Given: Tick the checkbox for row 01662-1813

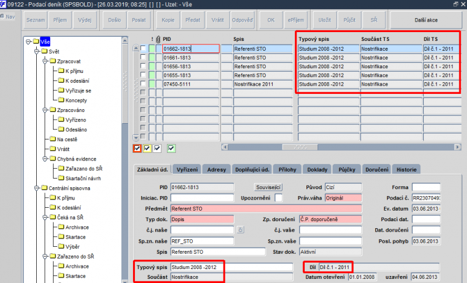Looking at the screenshot, I should pos(143,48).
